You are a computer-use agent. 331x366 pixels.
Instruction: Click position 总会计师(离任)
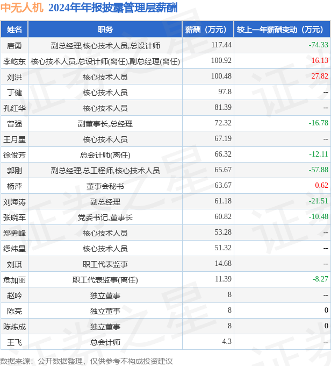(x=105, y=155)
